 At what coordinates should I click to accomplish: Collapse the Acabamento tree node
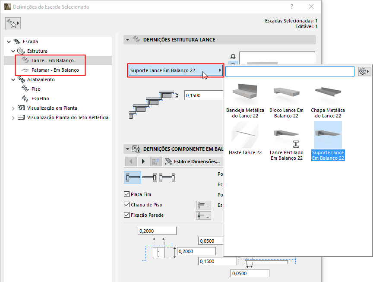[13, 80]
